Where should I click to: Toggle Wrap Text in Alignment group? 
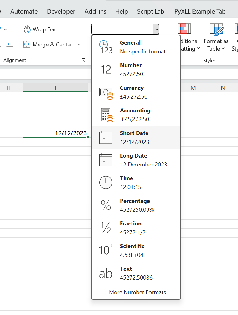tap(41, 30)
